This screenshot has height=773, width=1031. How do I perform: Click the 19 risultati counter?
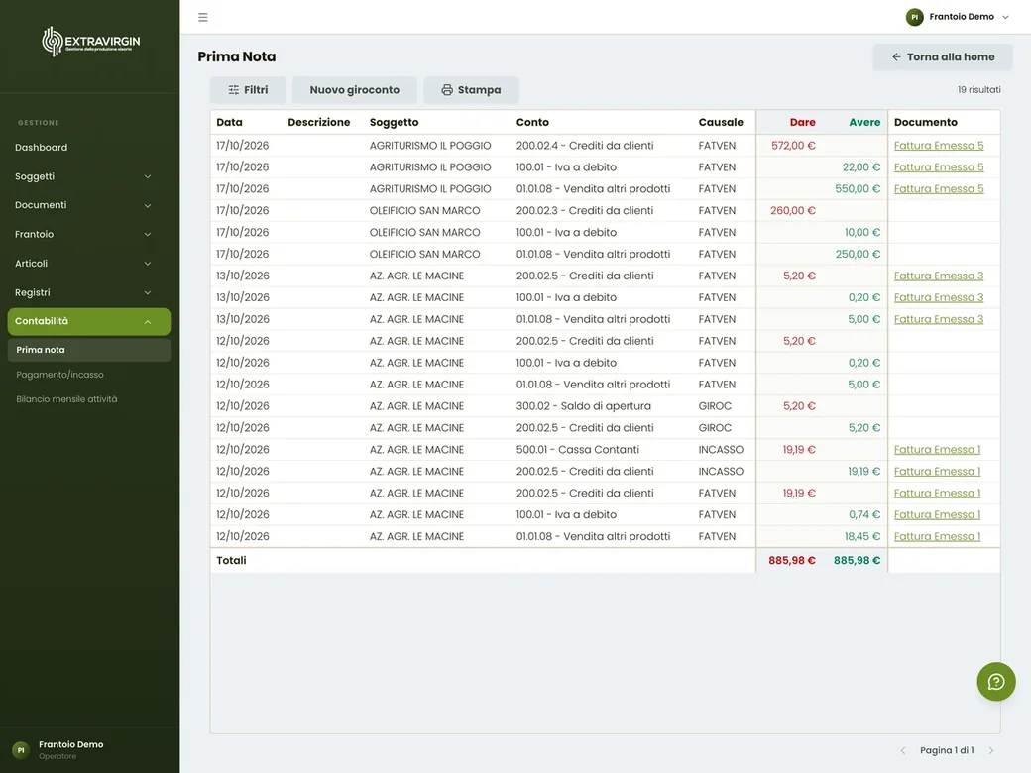point(979,90)
